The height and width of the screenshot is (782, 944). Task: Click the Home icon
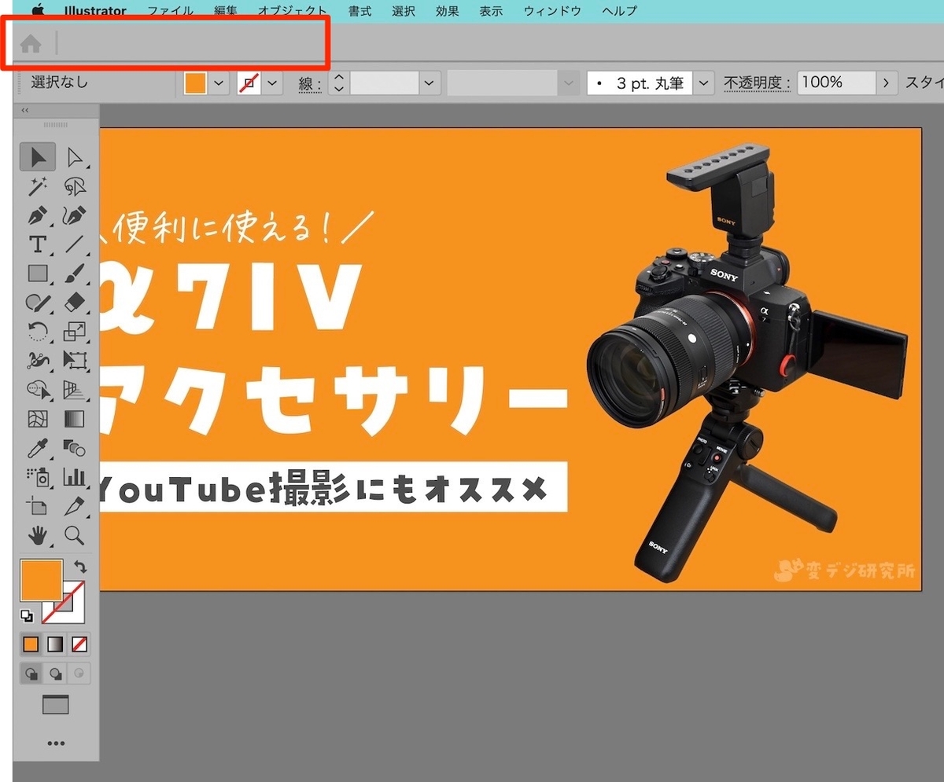(31, 44)
